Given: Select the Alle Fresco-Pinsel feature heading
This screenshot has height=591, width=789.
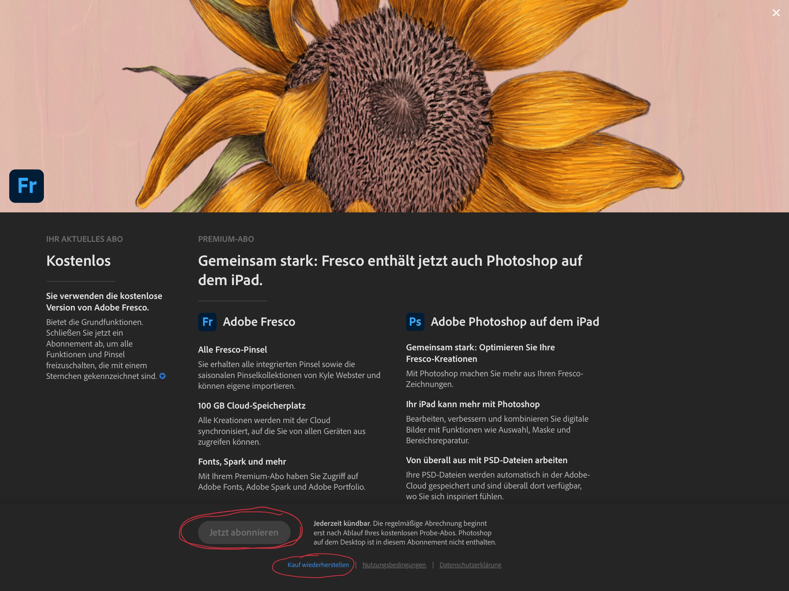Looking at the screenshot, I should pos(232,350).
